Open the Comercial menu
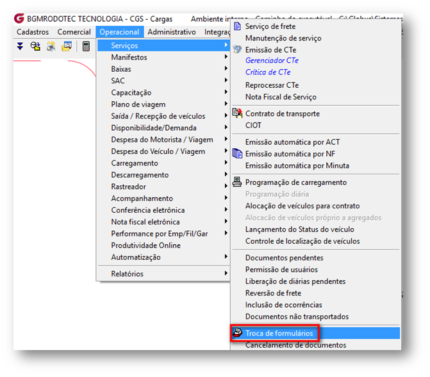The height and width of the screenshot is (377, 430). tap(74, 32)
